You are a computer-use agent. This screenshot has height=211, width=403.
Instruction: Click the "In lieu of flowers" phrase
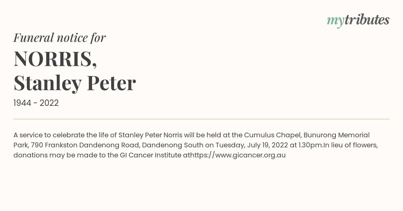point(351,145)
